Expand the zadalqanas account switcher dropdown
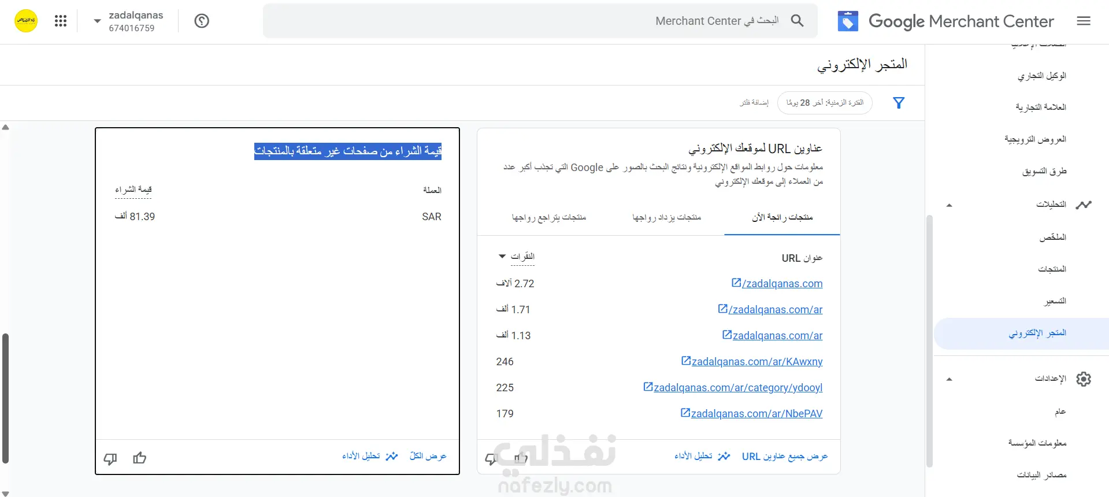 tap(97, 21)
